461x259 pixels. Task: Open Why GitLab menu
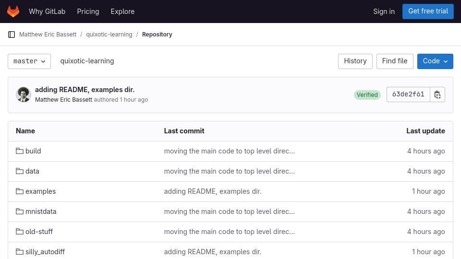click(47, 12)
